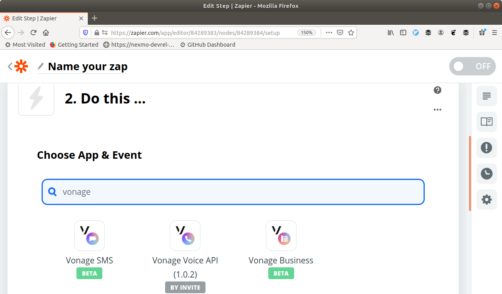Screen dimensions: 502x294
Task: Toggle the zap ON/OFF switch
Action: 472,66
